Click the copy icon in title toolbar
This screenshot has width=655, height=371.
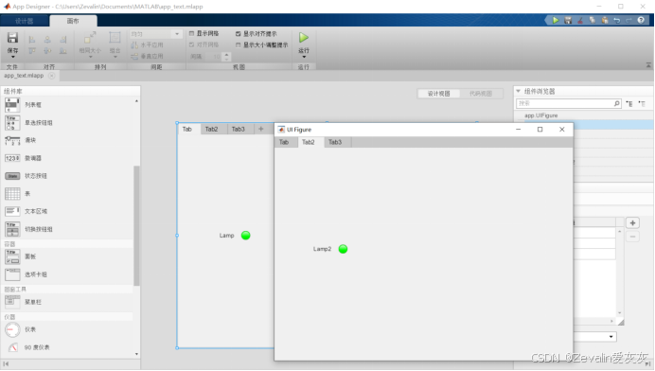click(593, 20)
